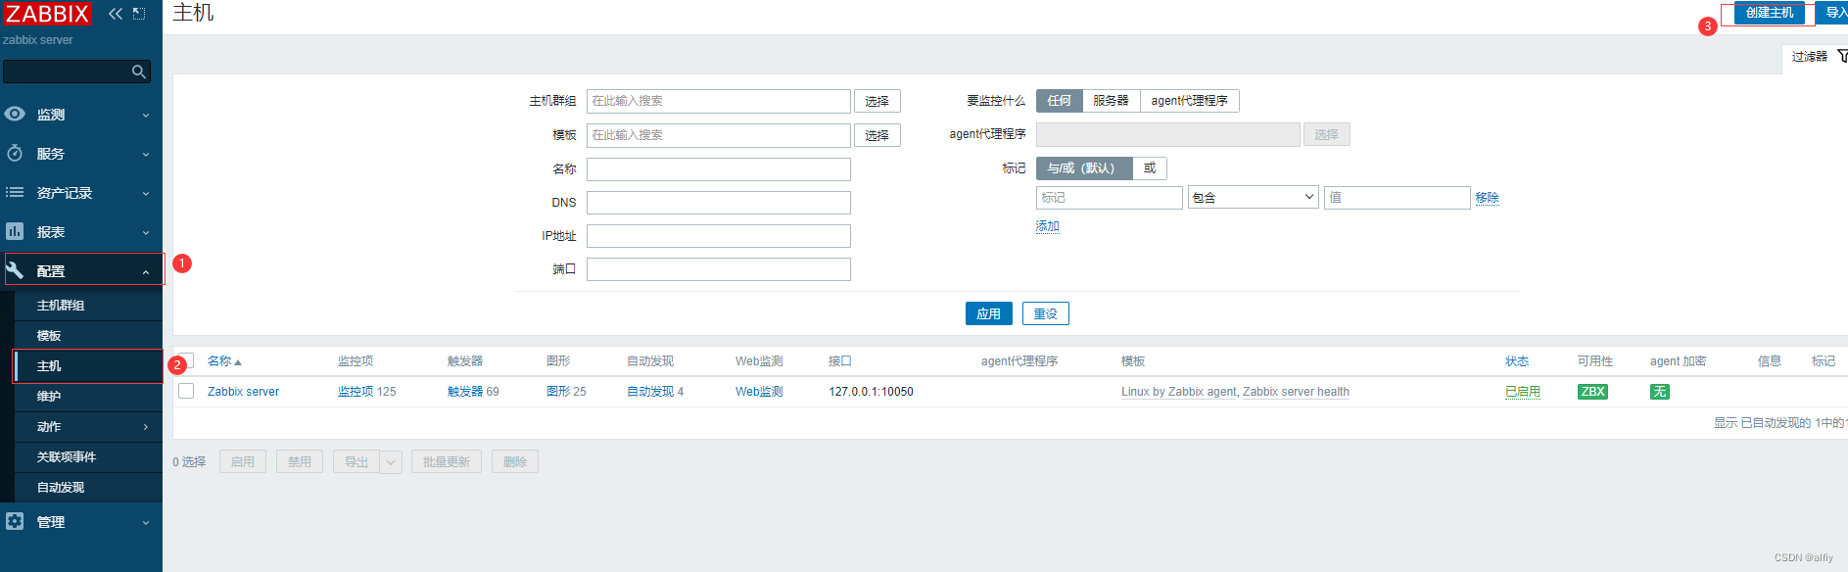Open Linux by Zabbix agent template link
Screen dimensions: 1848x572
click(x=1179, y=392)
